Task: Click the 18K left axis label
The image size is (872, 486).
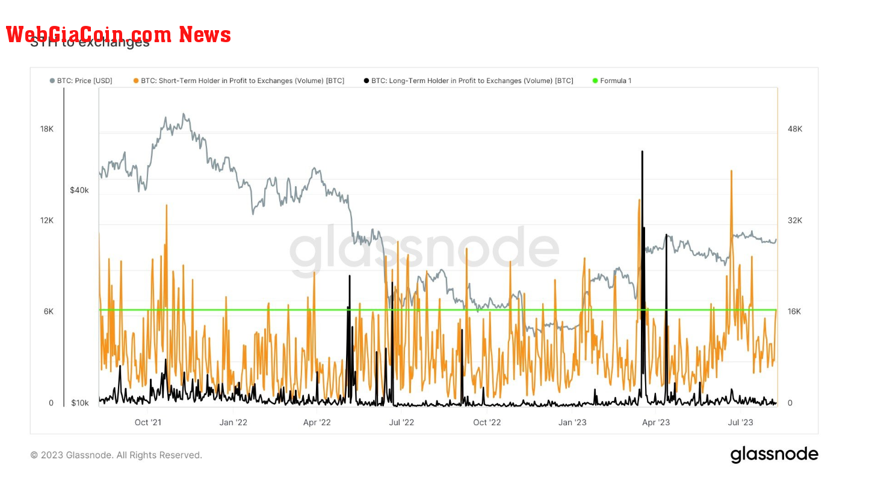Action: click(x=47, y=129)
